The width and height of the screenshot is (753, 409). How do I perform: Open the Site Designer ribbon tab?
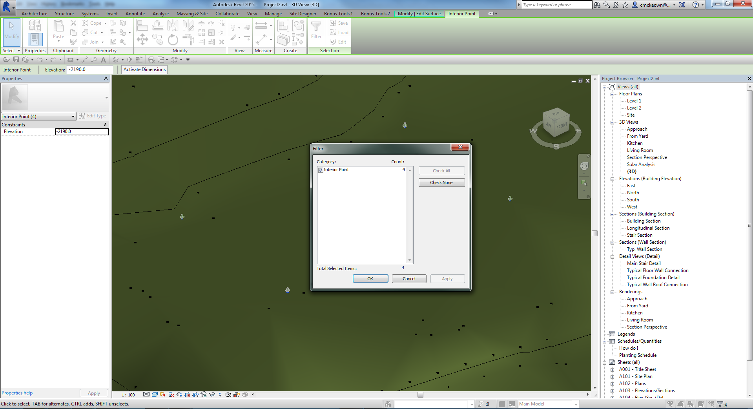[x=302, y=13]
